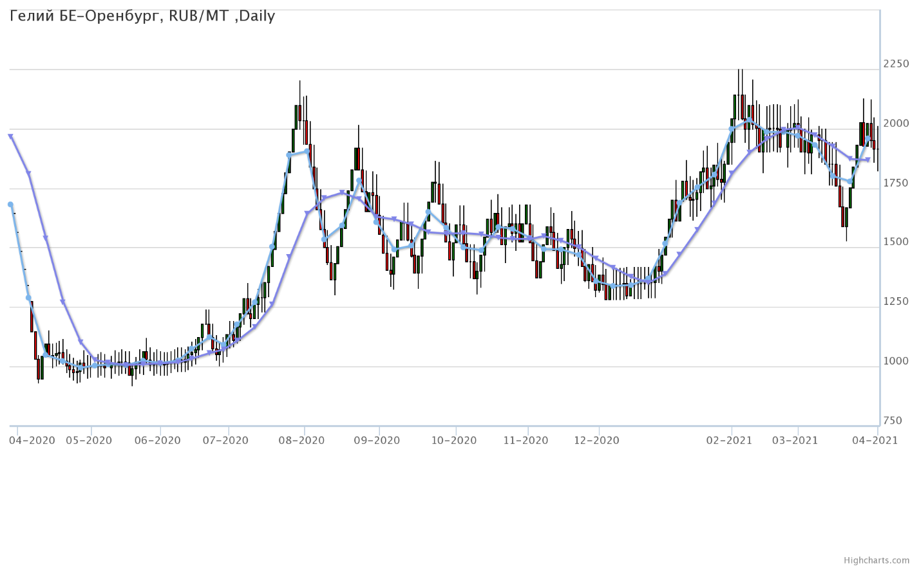The width and height of the screenshot is (919, 568).
Task: Click the 2250 y-axis price label
Action: 896,64
